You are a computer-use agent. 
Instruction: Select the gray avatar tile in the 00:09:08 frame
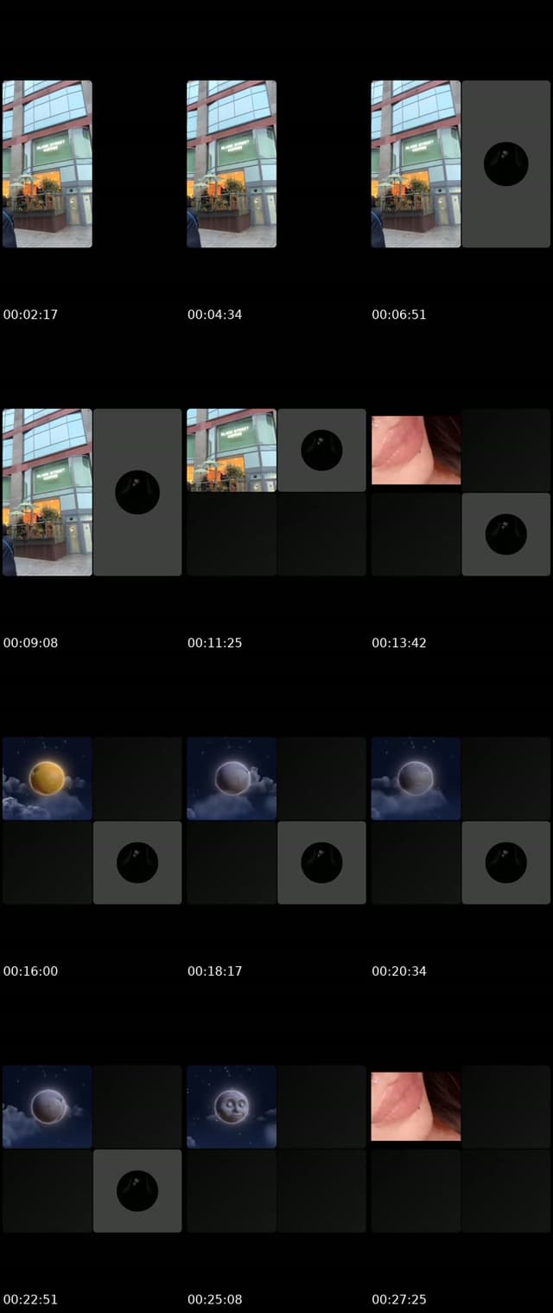(x=137, y=492)
